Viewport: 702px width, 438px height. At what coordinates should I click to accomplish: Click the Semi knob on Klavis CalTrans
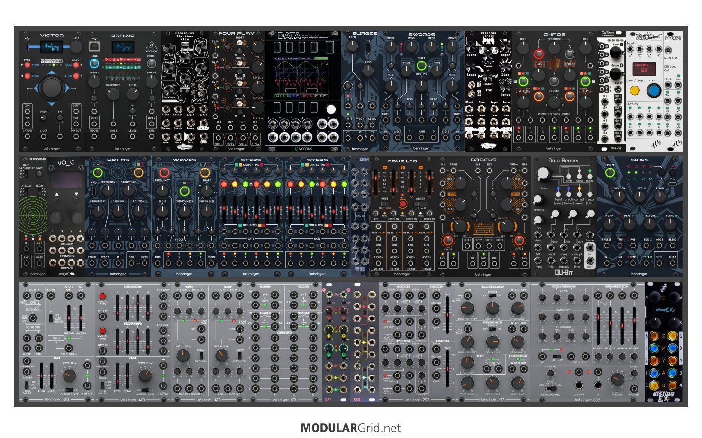pyautogui.click(x=615, y=53)
